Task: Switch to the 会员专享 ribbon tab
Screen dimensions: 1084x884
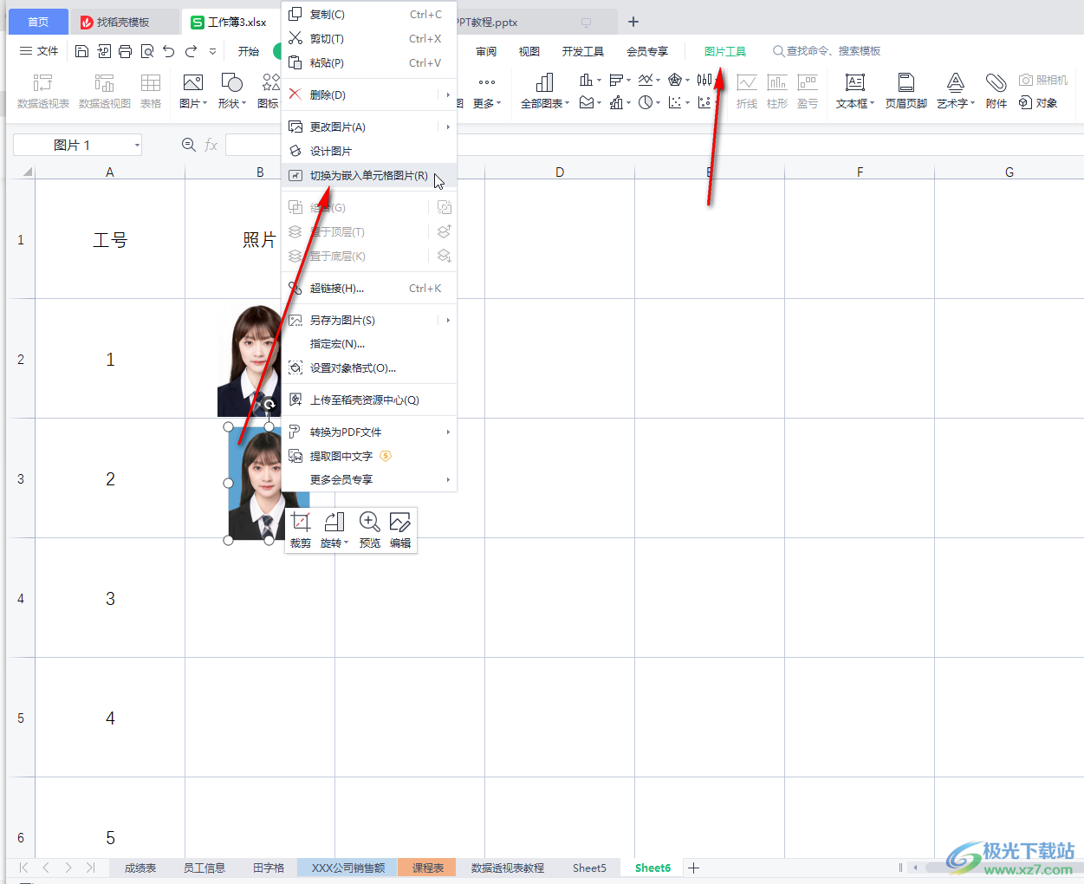Action: tap(647, 51)
